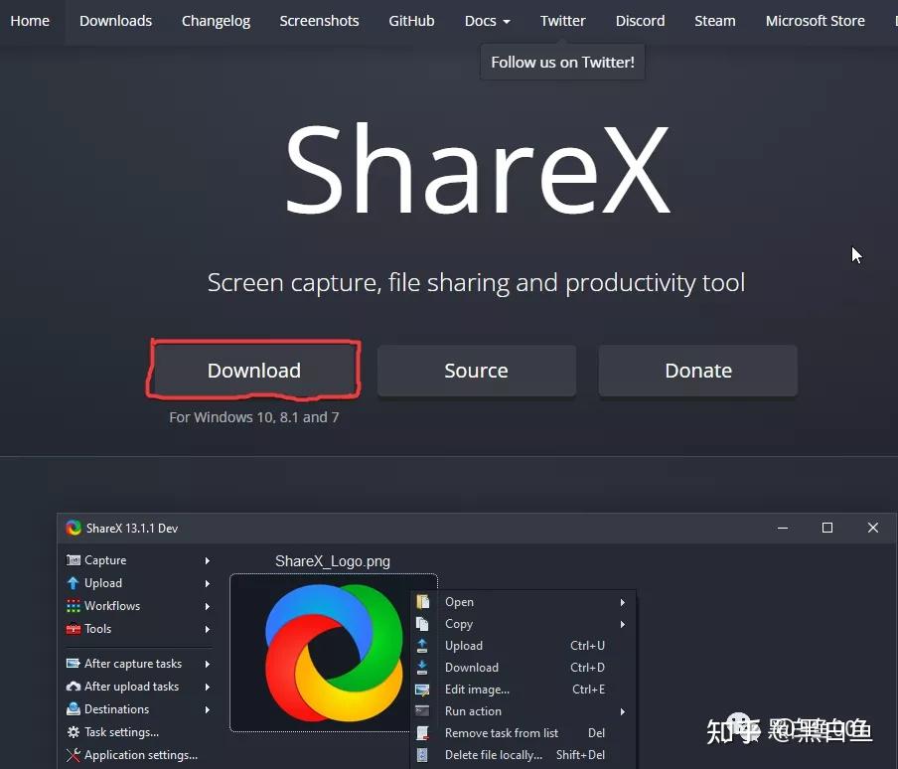Select Copy from the context menu

pyautogui.click(x=459, y=623)
